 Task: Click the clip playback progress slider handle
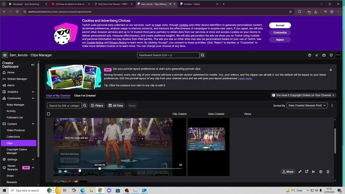(x=100, y=168)
